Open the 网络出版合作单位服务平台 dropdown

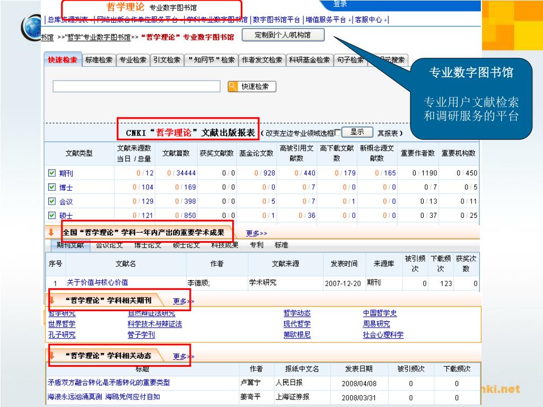(x=139, y=20)
